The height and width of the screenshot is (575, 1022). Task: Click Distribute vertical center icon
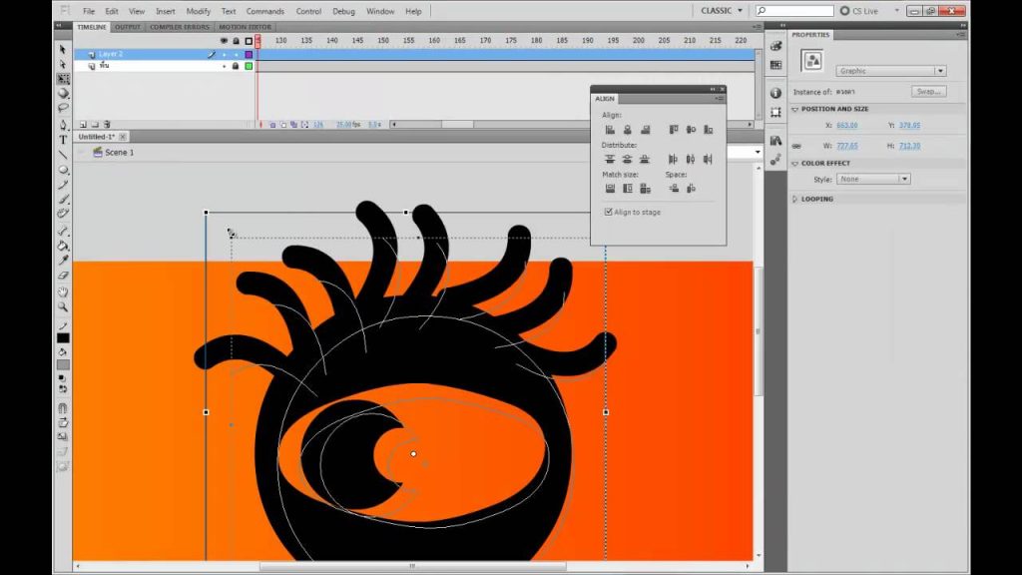coord(627,159)
